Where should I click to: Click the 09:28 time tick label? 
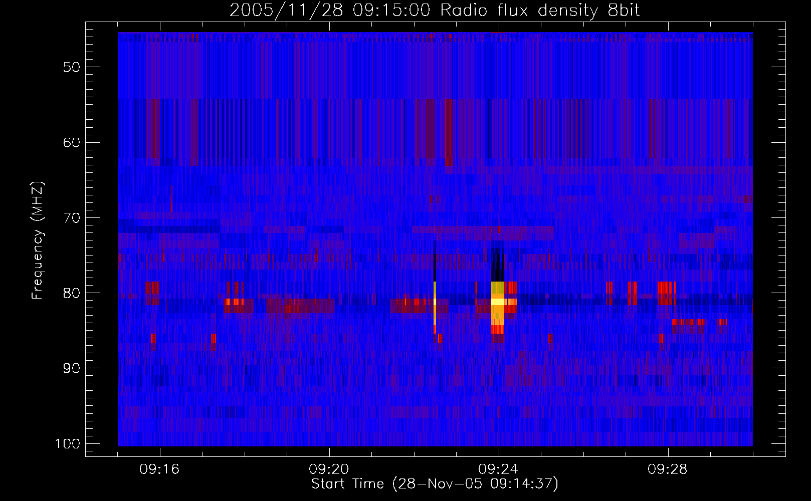point(668,469)
